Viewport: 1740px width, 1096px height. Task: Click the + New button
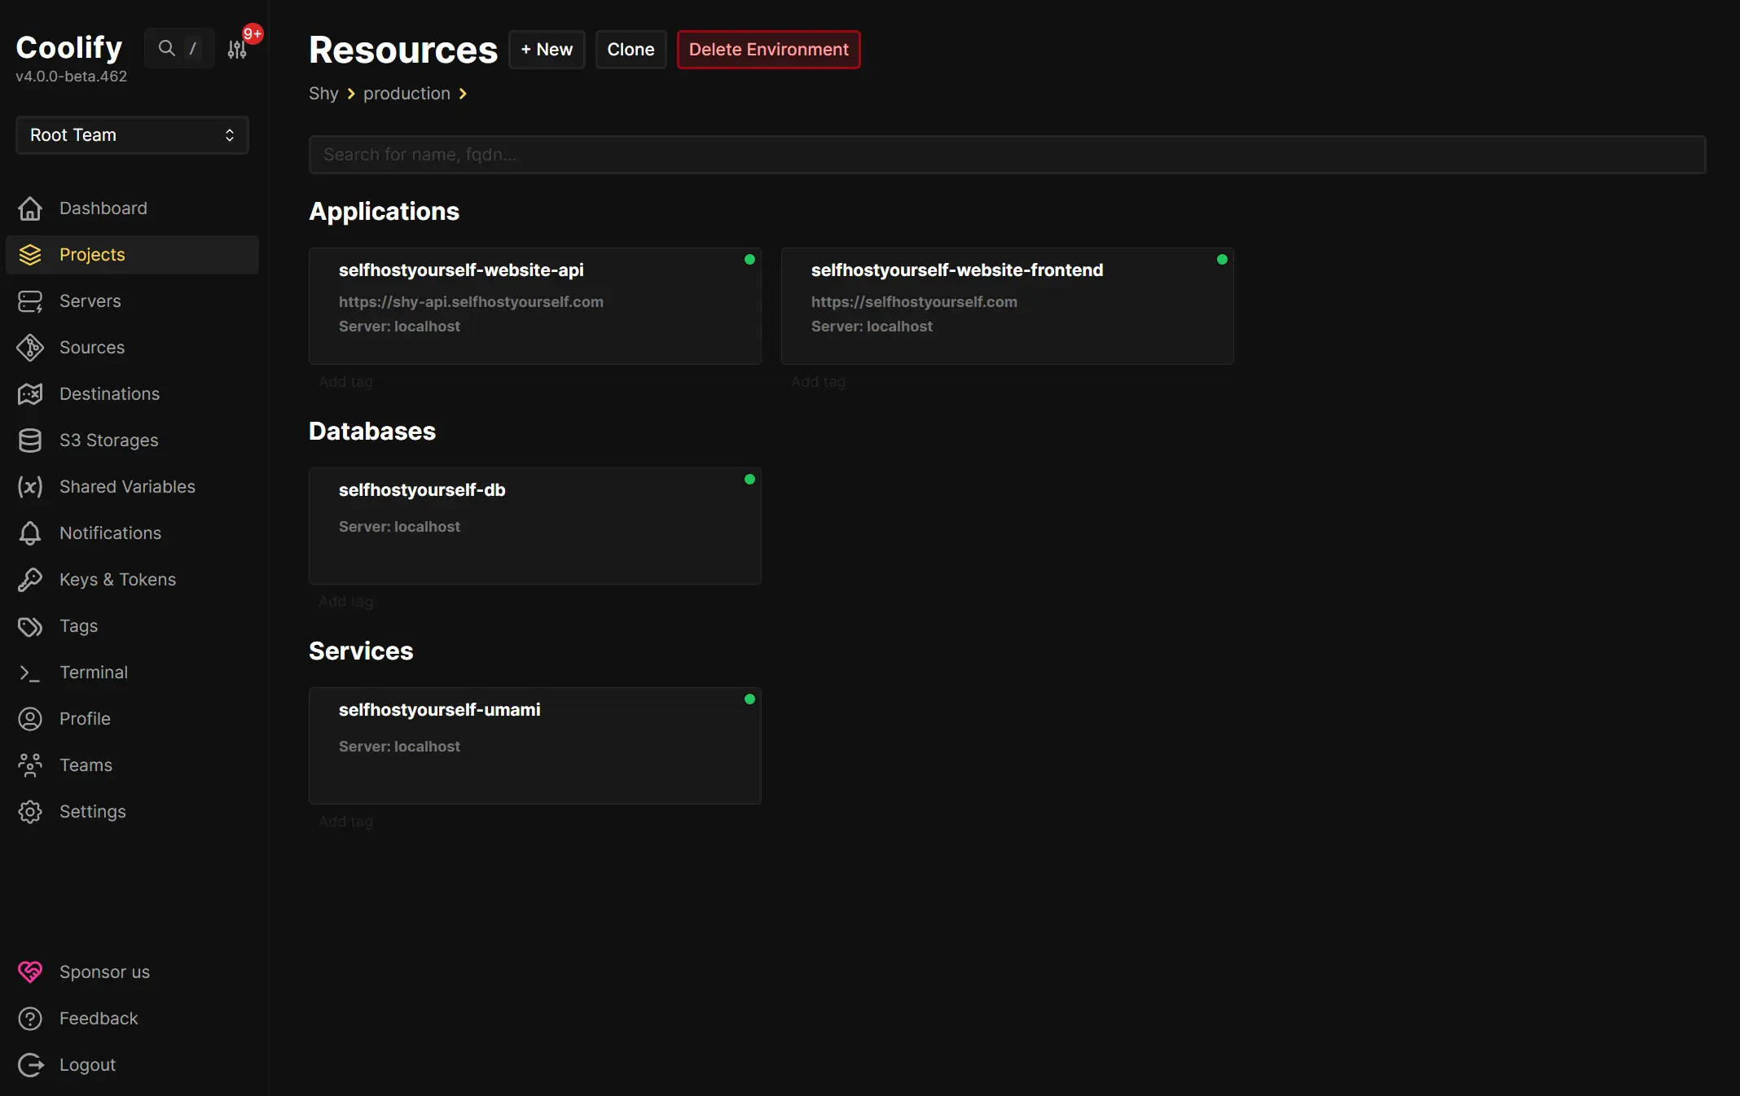pyautogui.click(x=547, y=50)
